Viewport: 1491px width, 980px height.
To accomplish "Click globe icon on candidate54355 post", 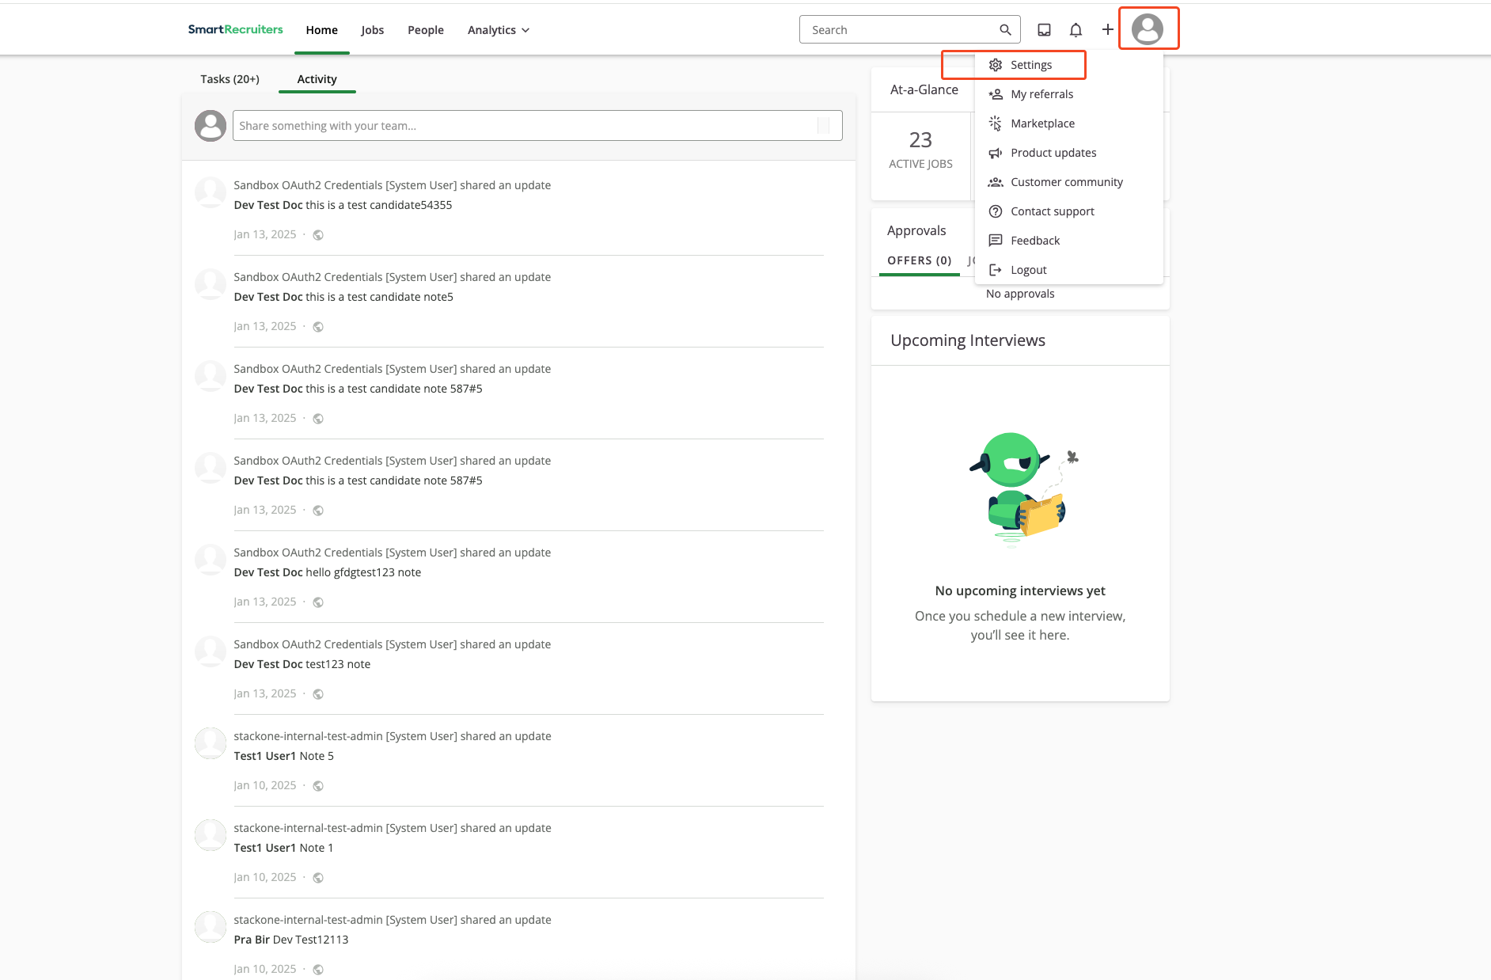I will pos(318,235).
